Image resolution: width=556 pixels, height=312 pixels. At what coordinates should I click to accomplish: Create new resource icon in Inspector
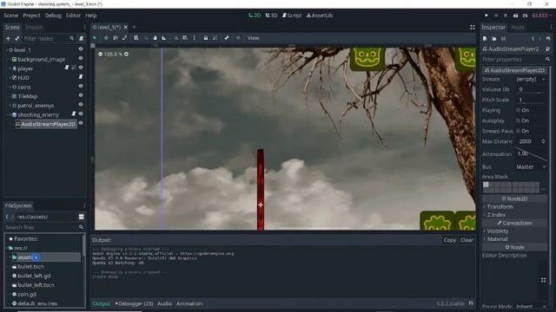[485, 38]
